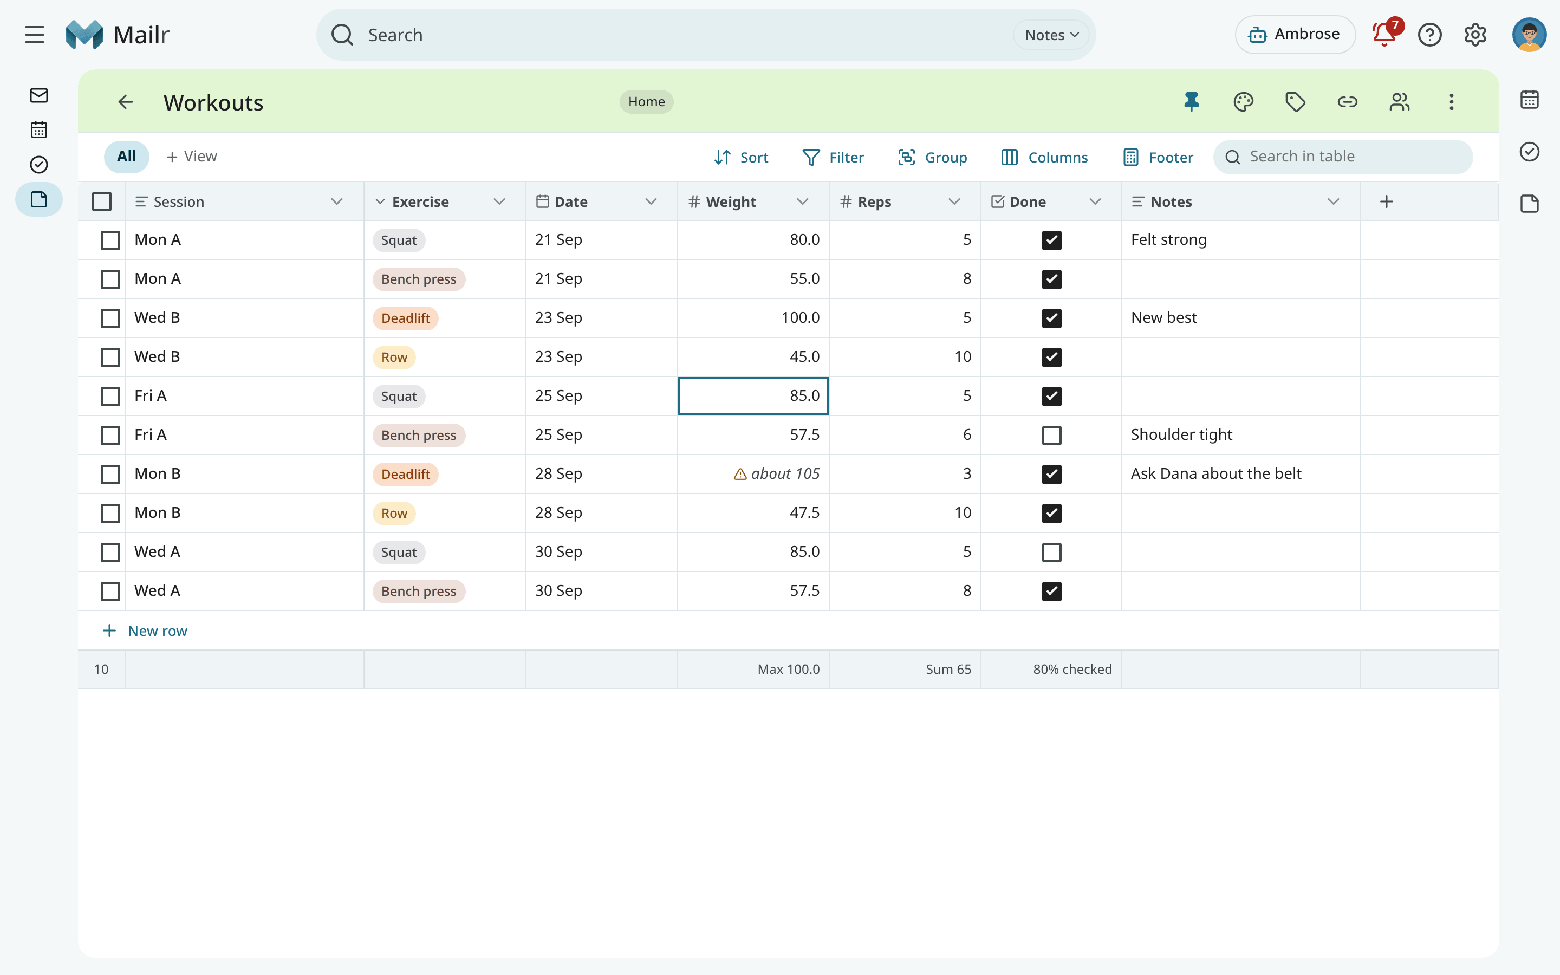The image size is (1560, 975).
Task: Open the Group options
Action: coord(932,157)
